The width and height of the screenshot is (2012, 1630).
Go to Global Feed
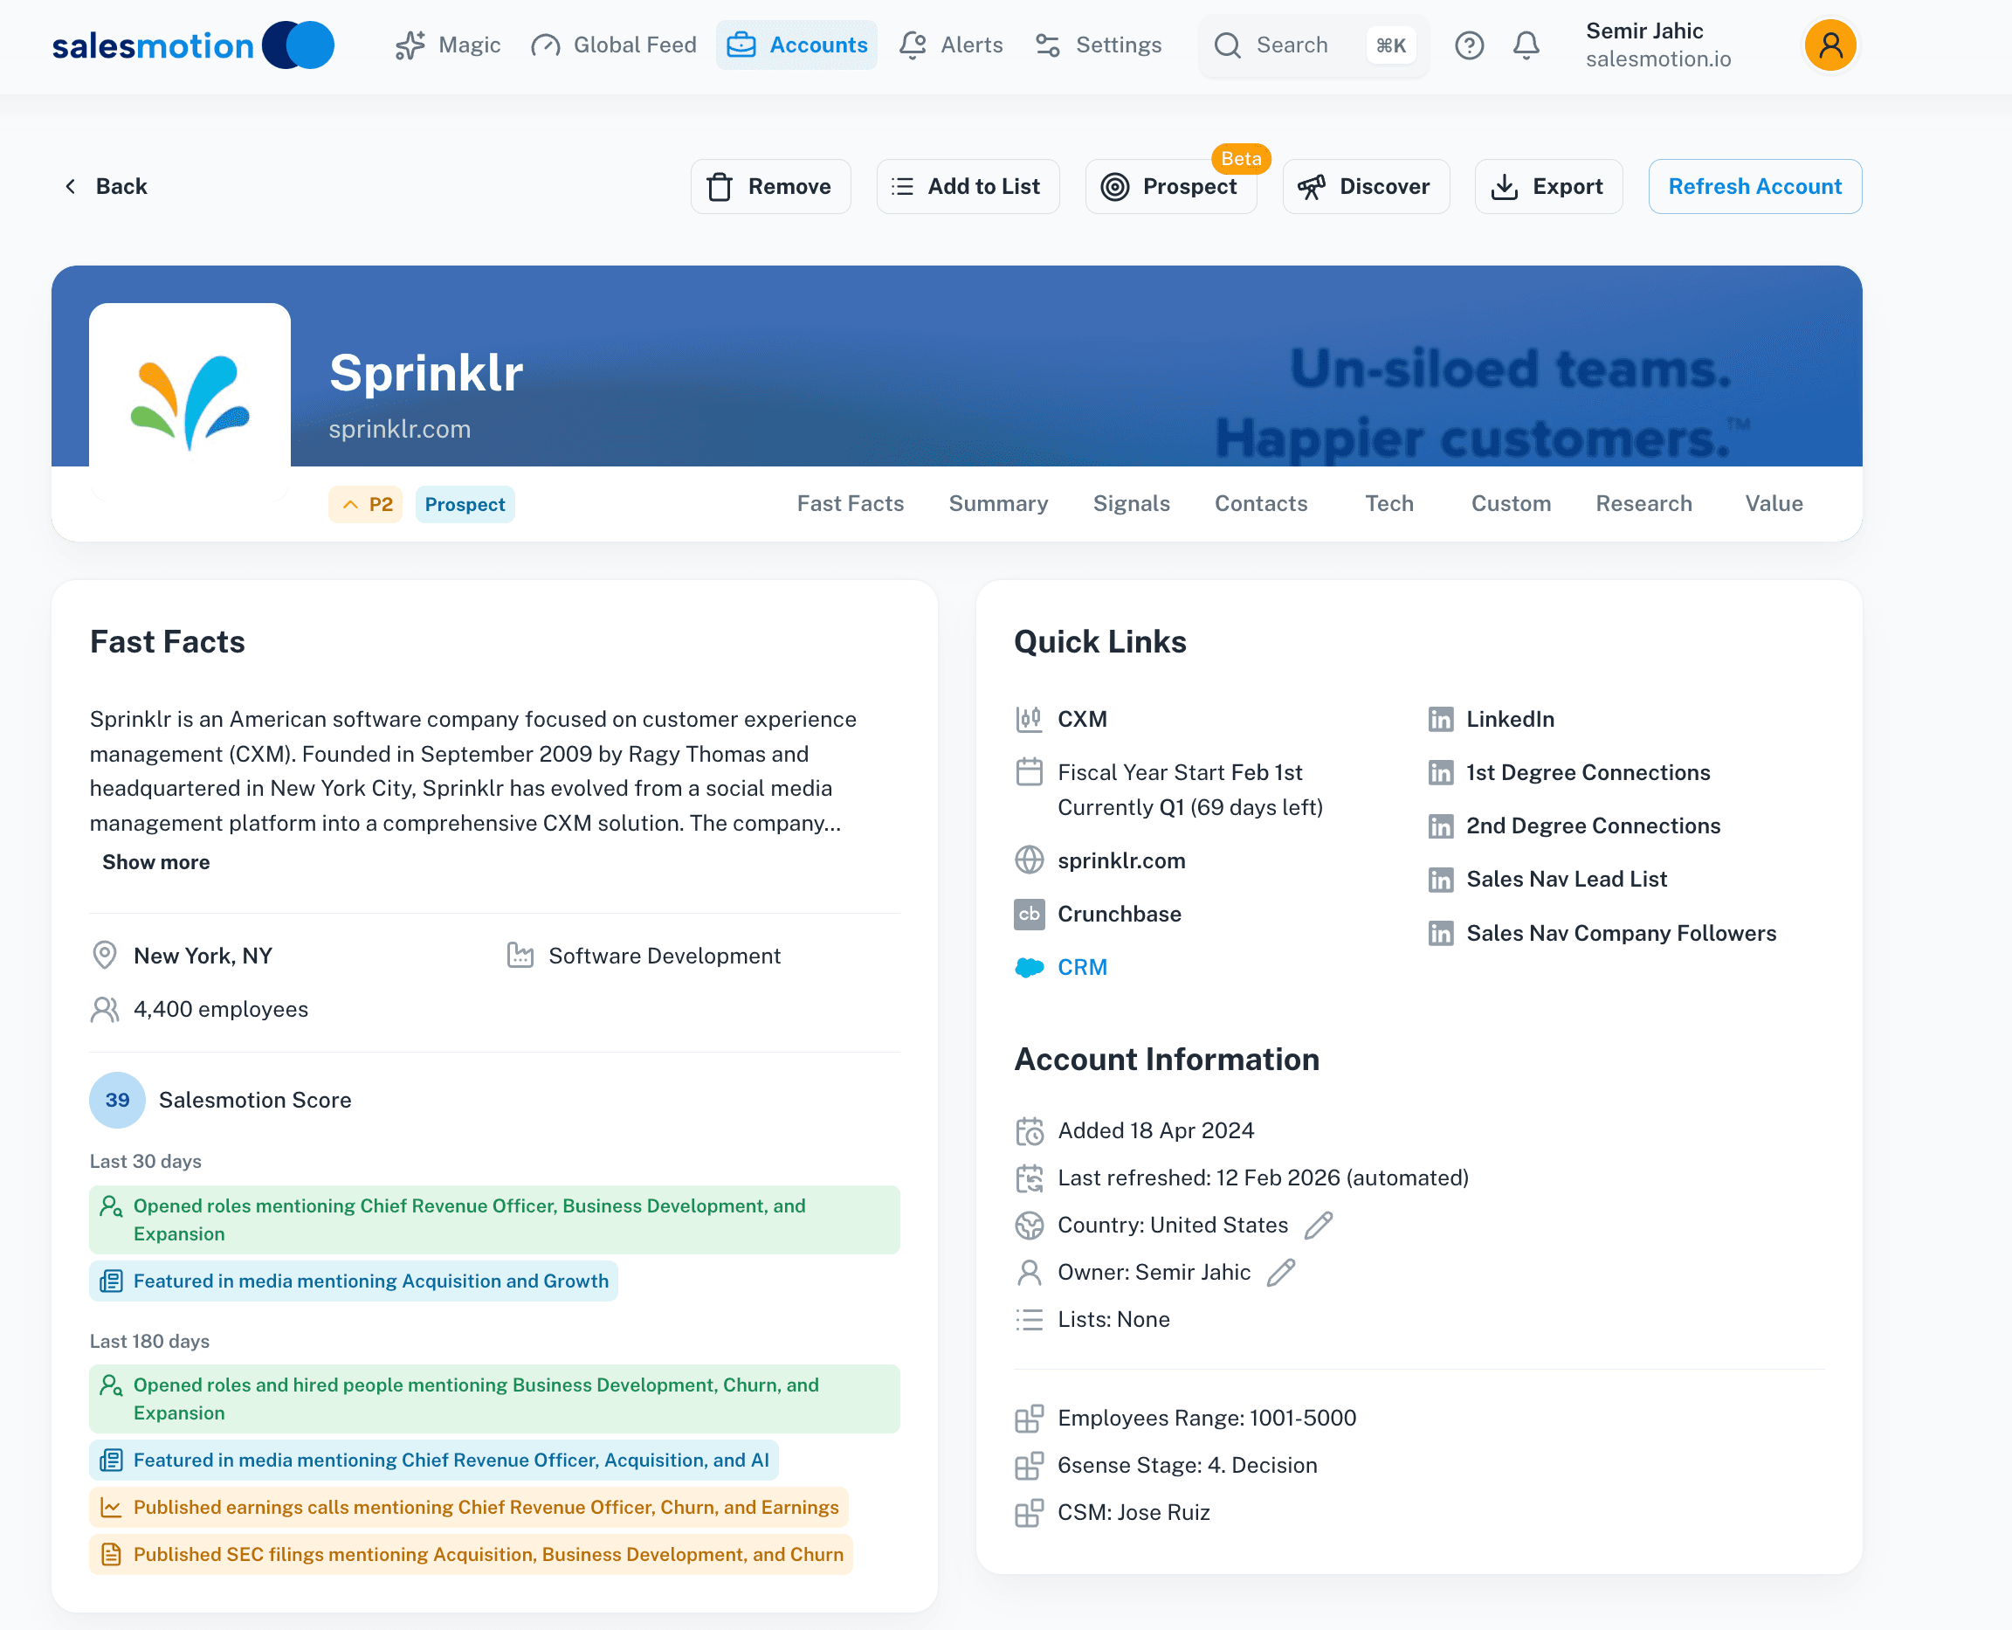614,45
